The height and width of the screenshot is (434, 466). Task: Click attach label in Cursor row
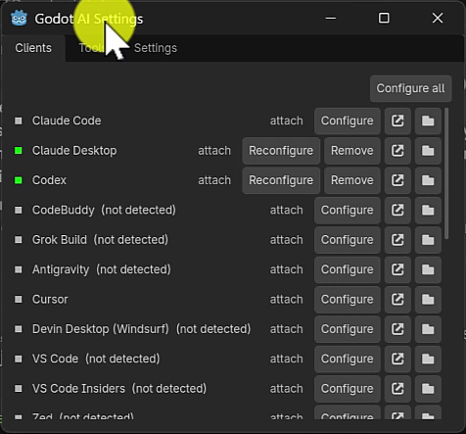tap(286, 299)
